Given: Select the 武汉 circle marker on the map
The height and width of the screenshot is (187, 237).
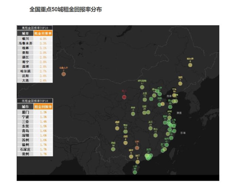Looking at the screenshot, I should pyautogui.click(x=150, y=128).
